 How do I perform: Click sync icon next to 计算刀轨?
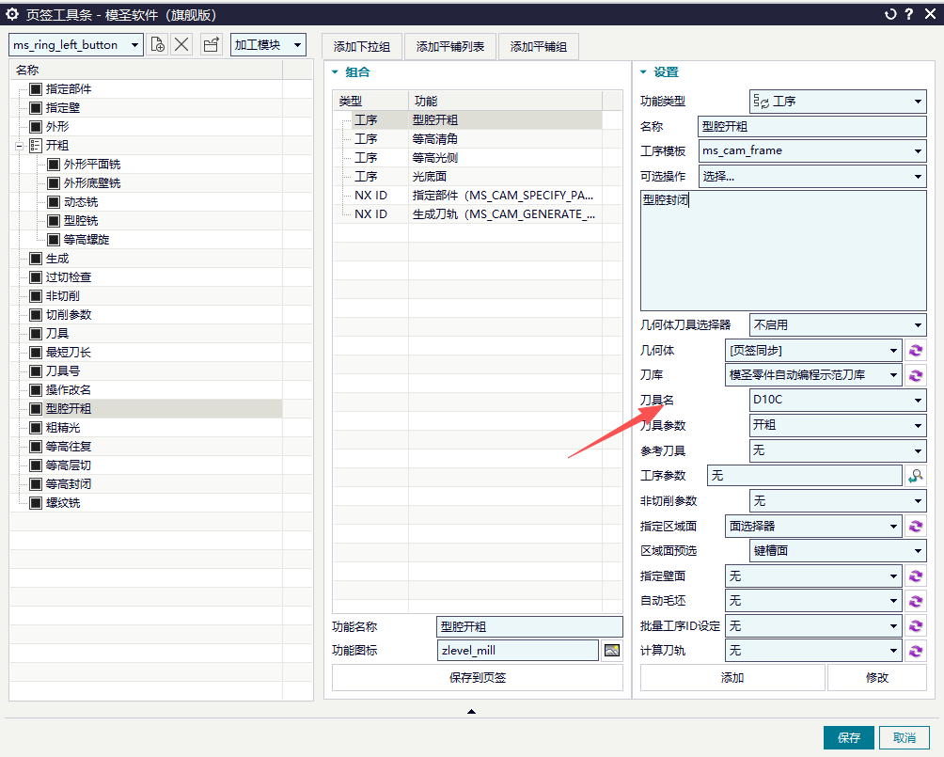[x=916, y=651]
